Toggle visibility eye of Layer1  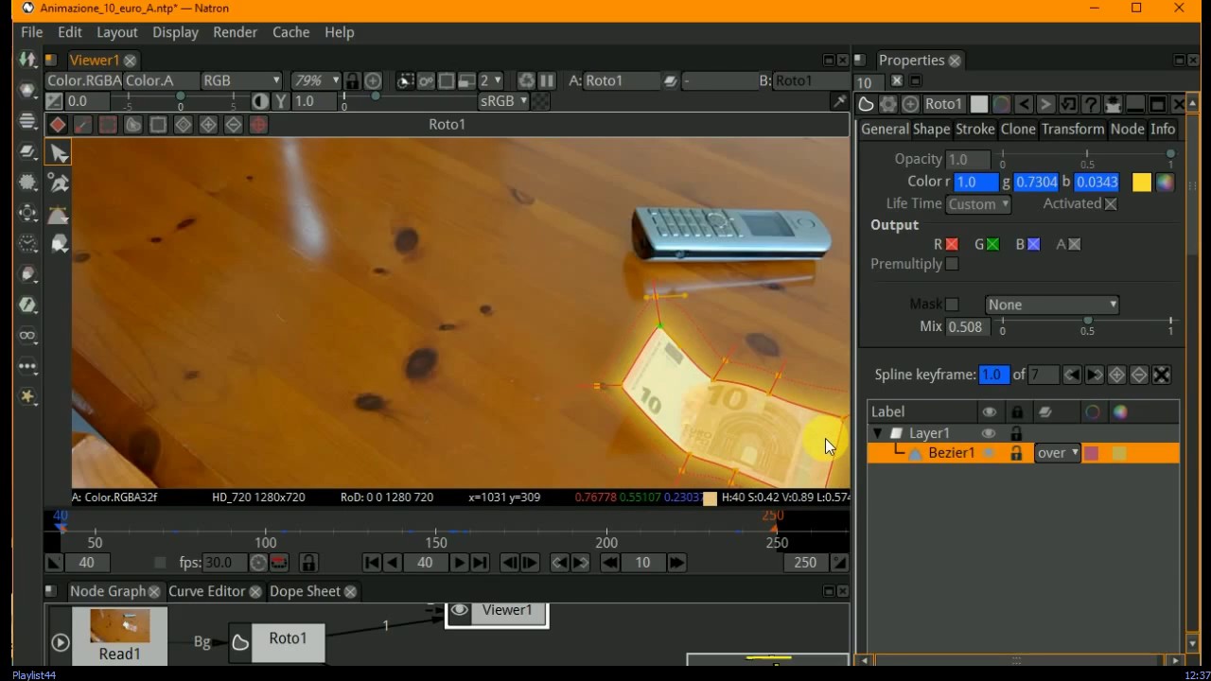coord(989,433)
